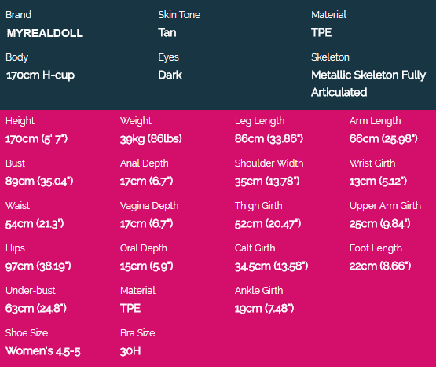Click the Thigh Girth value 52cm

pyautogui.click(x=268, y=224)
